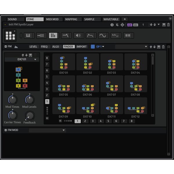Expand the FM MOD preset dropdown

pos(64,130)
